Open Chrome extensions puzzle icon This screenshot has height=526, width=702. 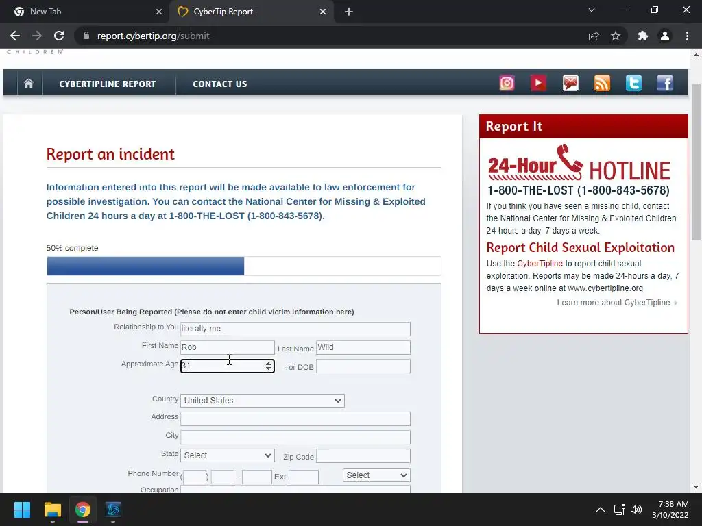click(x=643, y=36)
